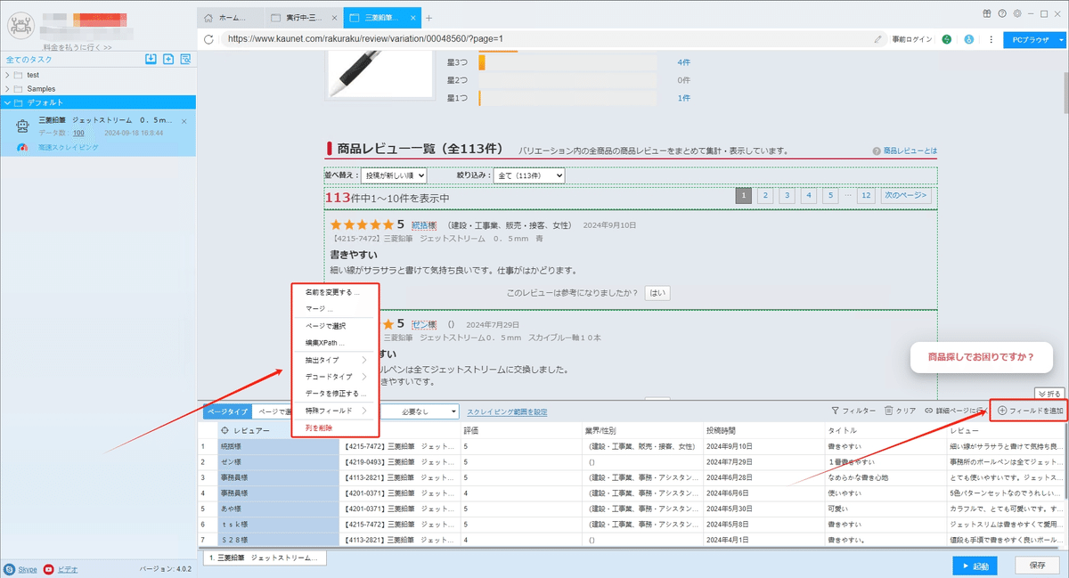
Task: Expand the Samples folder in task tree
Action: (x=7, y=89)
